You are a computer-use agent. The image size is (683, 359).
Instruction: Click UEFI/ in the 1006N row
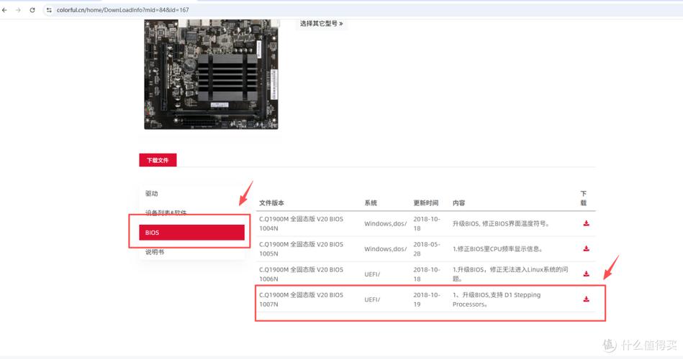(x=372, y=274)
